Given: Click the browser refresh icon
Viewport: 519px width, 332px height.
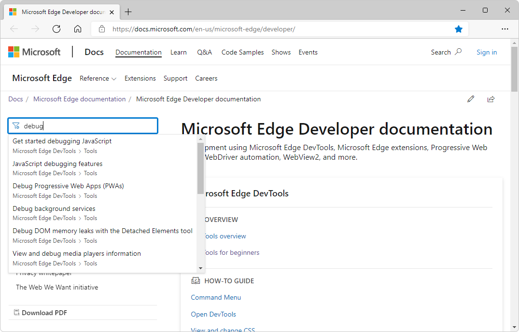Looking at the screenshot, I should pos(56,29).
